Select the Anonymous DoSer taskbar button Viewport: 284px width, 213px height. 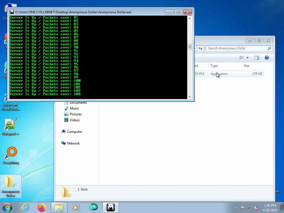[110, 207]
